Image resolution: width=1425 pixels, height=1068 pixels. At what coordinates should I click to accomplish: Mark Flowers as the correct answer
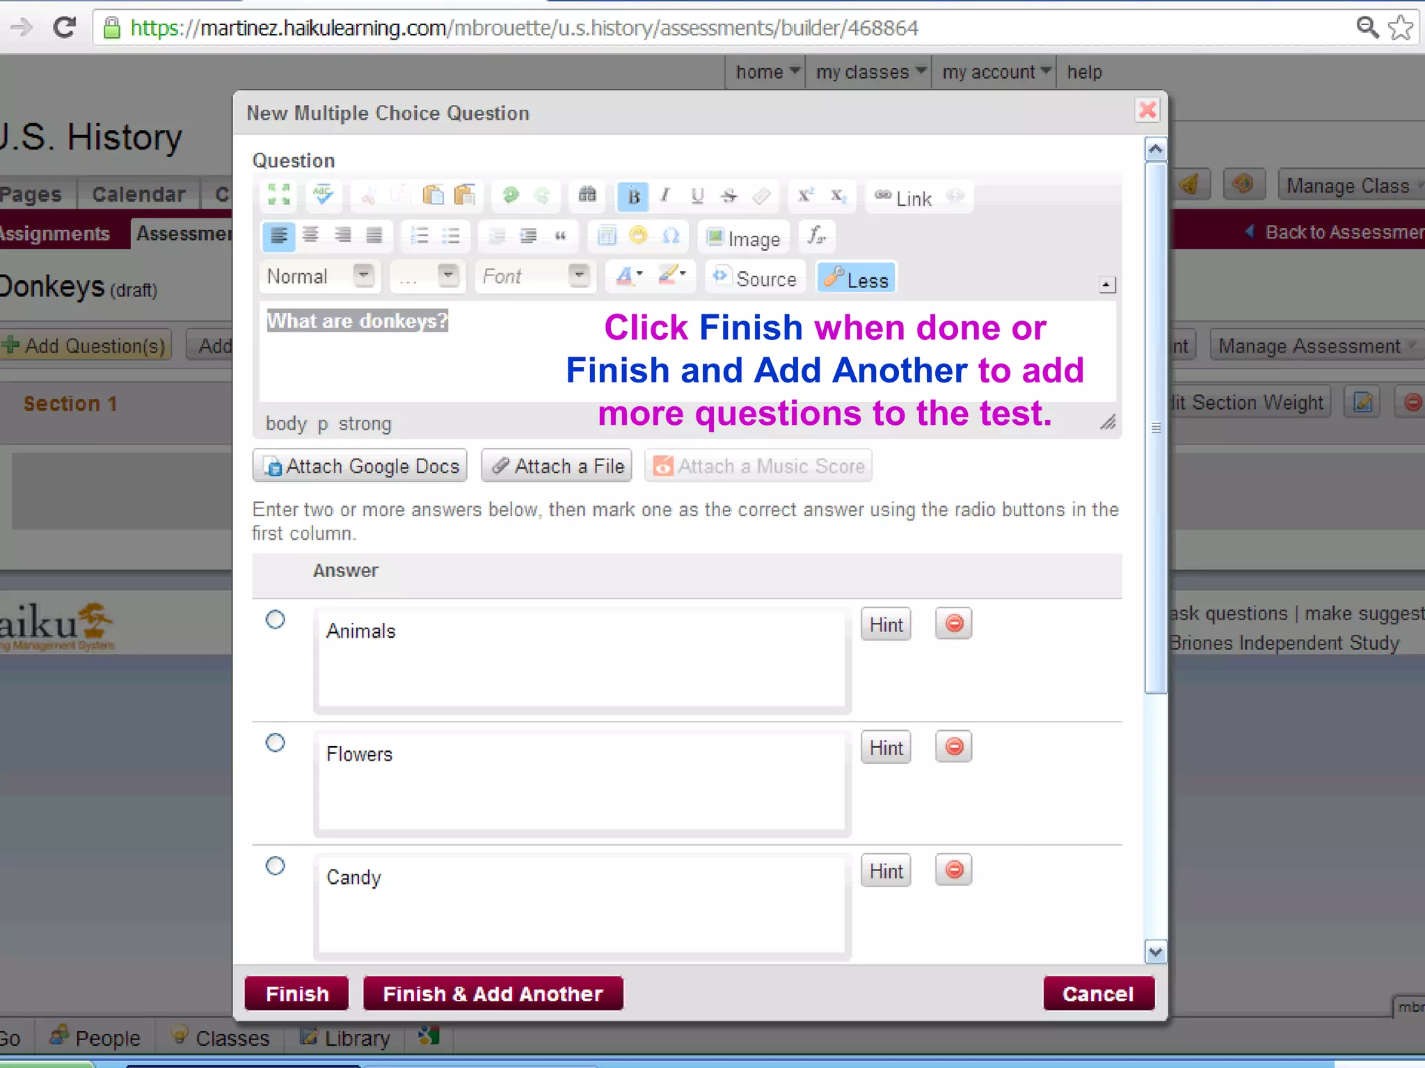coord(276,743)
